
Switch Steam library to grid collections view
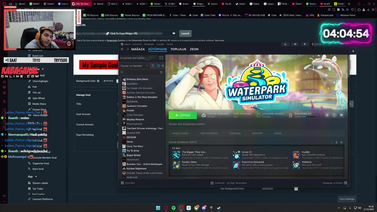(x=161, y=58)
